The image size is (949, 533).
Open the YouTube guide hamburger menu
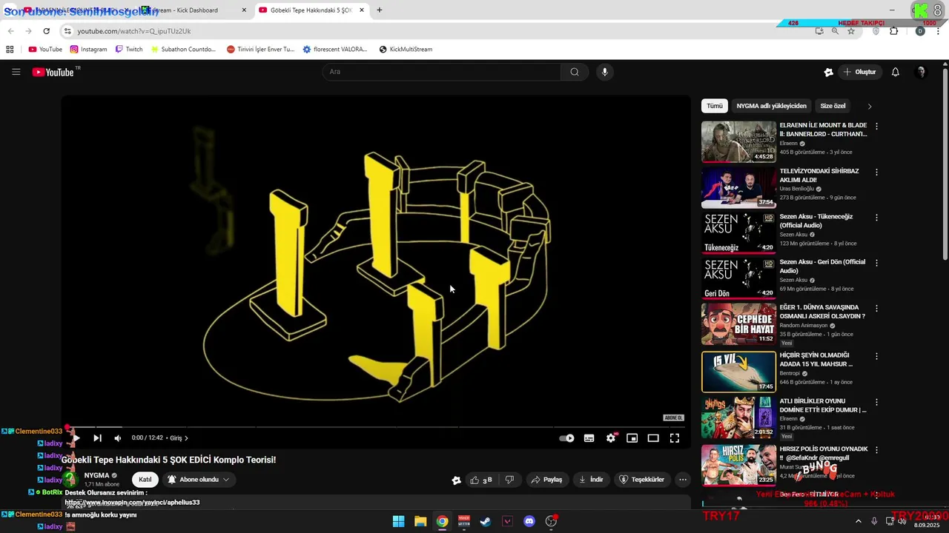tap(16, 72)
